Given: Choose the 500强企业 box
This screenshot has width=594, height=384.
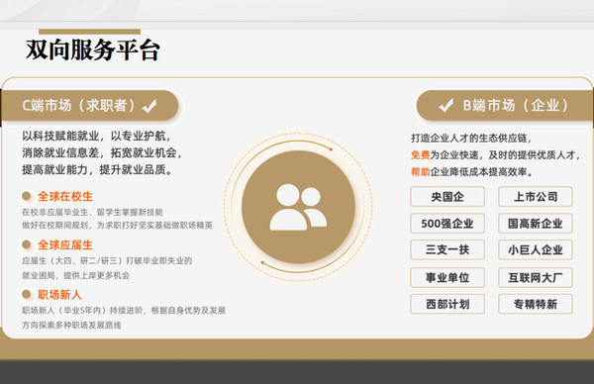Looking at the screenshot, I should point(447,224).
